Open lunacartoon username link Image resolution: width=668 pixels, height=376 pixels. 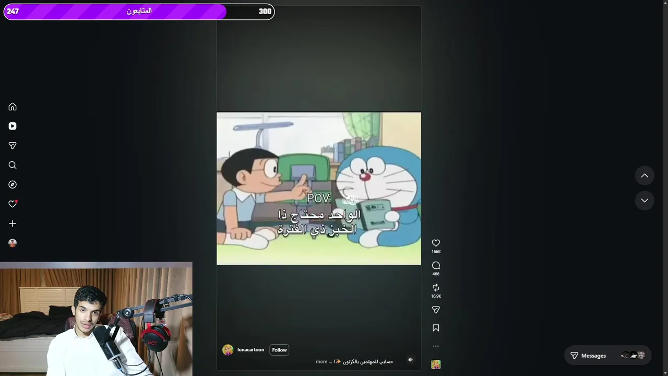pos(250,350)
